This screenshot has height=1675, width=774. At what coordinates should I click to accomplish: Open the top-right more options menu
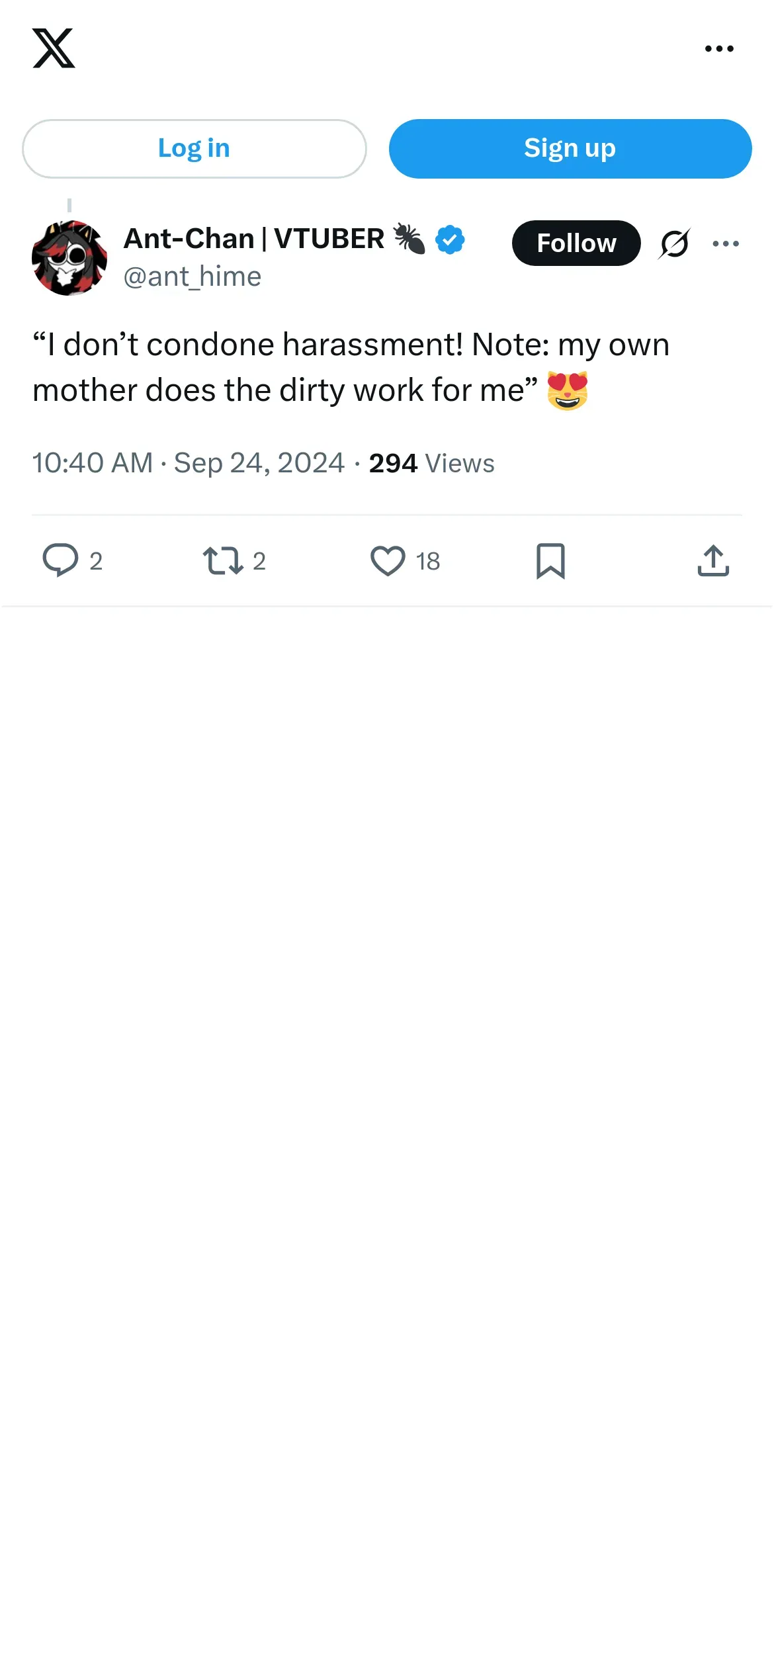tap(719, 48)
